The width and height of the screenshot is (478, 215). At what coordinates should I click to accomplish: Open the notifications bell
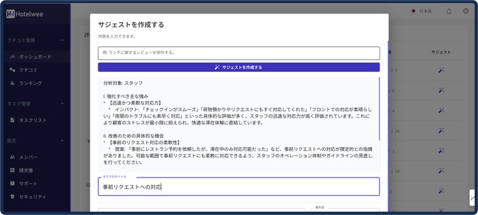click(x=449, y=11)
